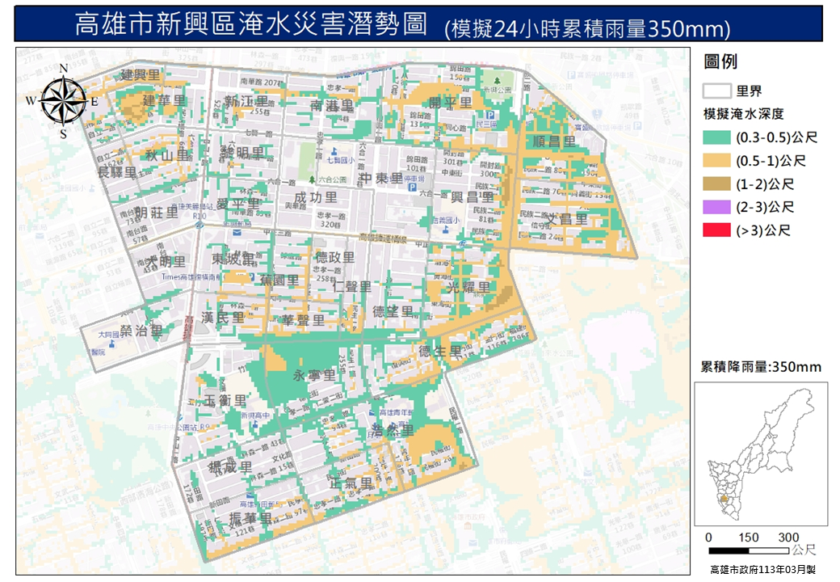The image size is (840, 582).
Task: Click the 成功里 district label
Action: pyautogui.click(x=316, y=197)
